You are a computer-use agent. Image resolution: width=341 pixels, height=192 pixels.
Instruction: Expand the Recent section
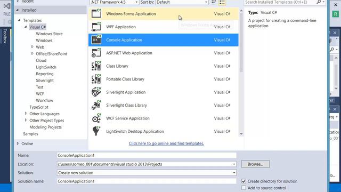pos(18,1)
